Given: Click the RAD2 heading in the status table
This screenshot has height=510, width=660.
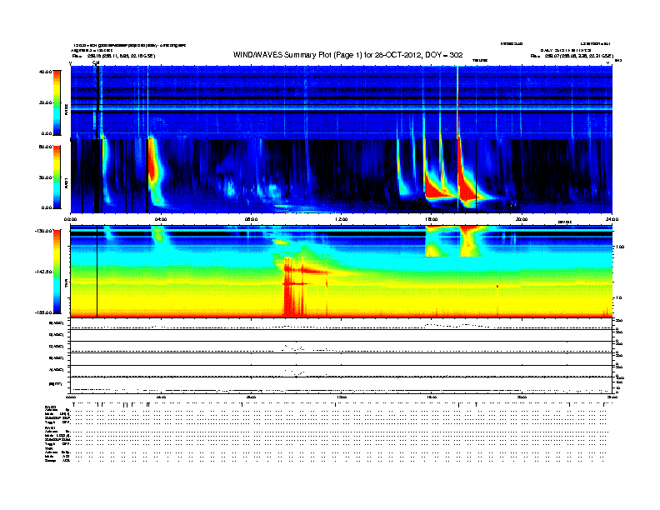Looking at the screenshot, I should 51,407.
